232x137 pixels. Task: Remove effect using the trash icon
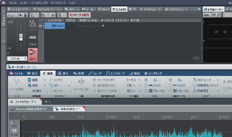[x=25, y=15]
